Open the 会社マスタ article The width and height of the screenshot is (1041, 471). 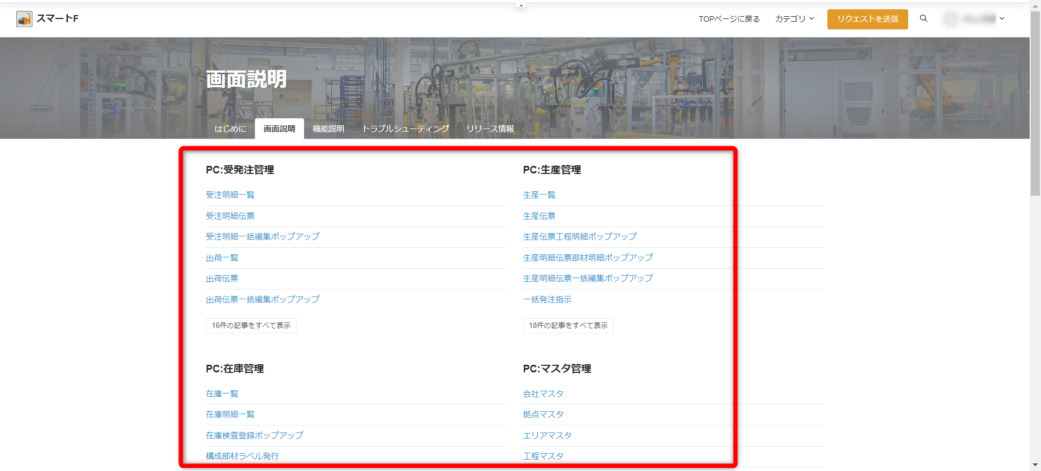pyautogui.click(x=543, y=394)
